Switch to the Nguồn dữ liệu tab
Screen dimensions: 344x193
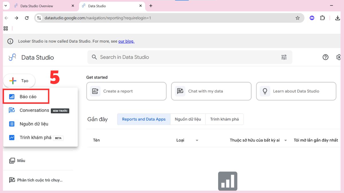pyautogui.click(x=188, y=119)
